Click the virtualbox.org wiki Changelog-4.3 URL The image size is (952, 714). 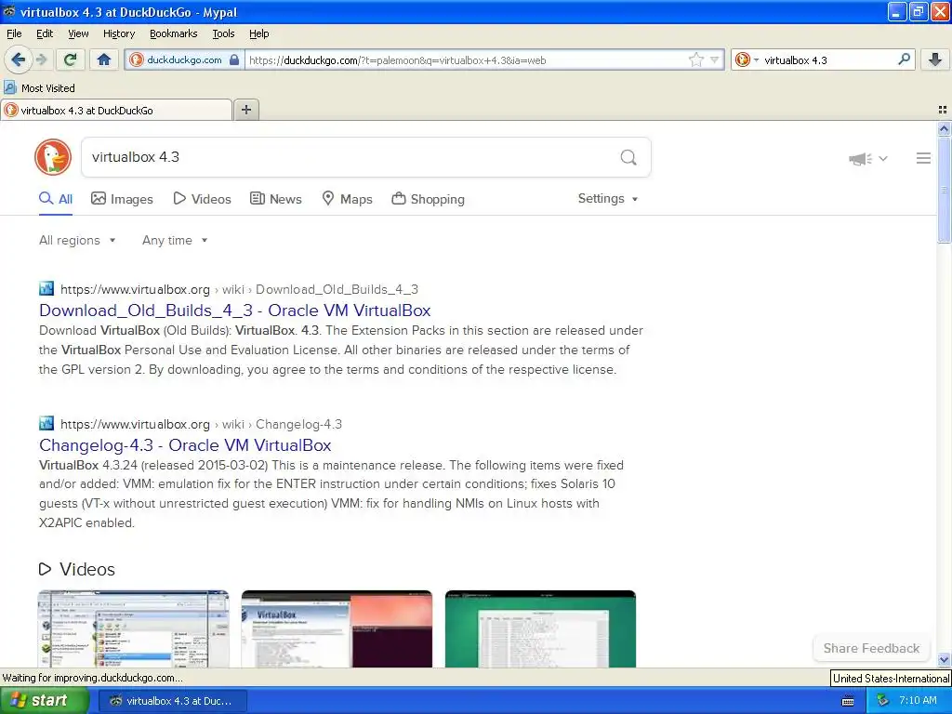201,424
